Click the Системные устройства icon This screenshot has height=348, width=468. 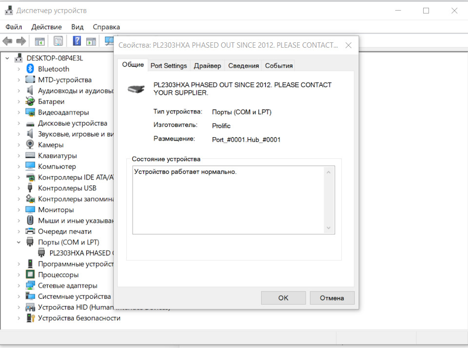pyautogui.click(x=30, y=296)
